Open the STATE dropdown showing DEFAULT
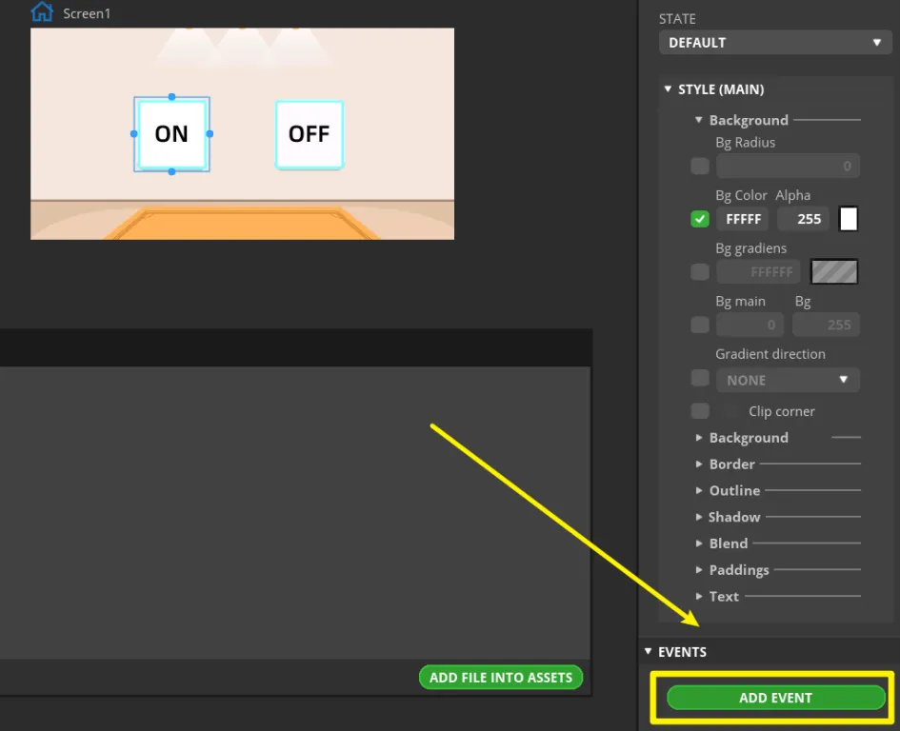 (775, 43)
